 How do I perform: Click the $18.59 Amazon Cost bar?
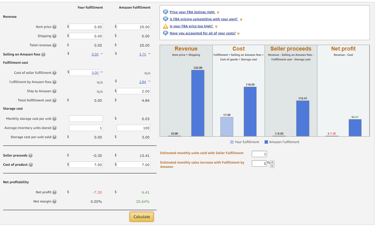(x=250, y=112)
